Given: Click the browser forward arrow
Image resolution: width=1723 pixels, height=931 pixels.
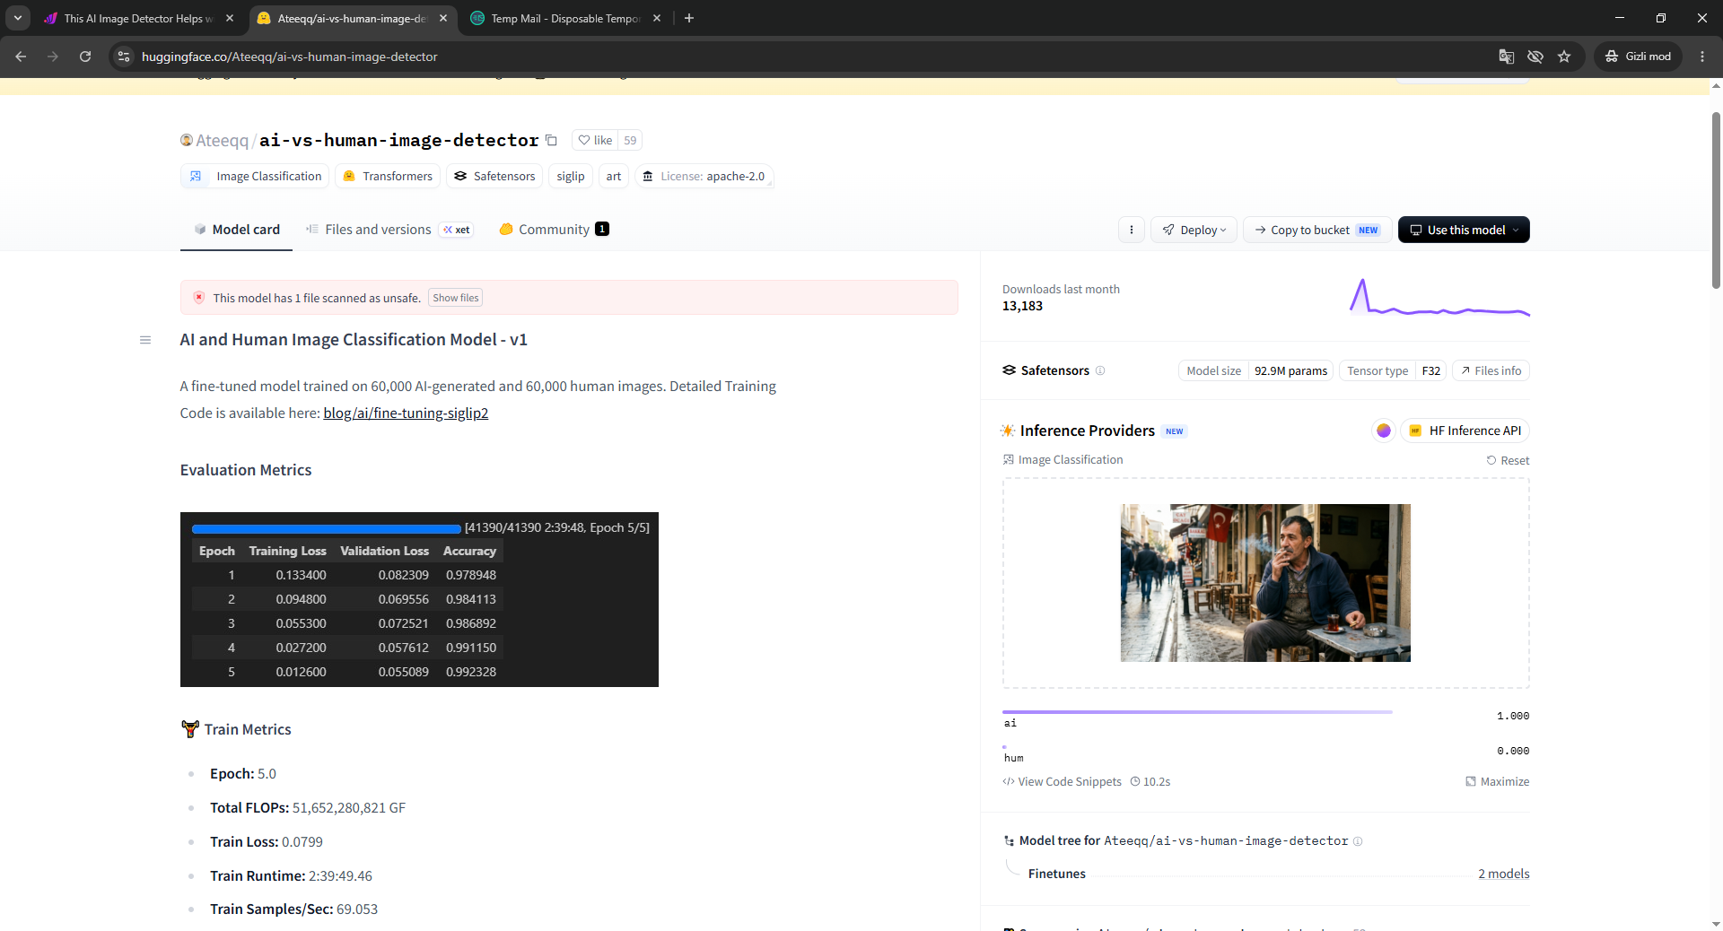Looking at the screenshot, I should [53, 57].
